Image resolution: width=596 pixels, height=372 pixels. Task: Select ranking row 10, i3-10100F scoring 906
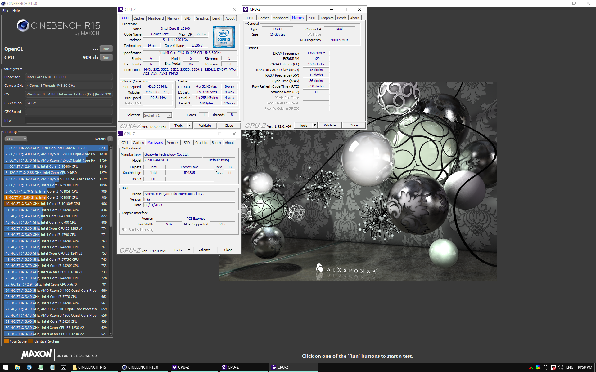coord(56,204)
